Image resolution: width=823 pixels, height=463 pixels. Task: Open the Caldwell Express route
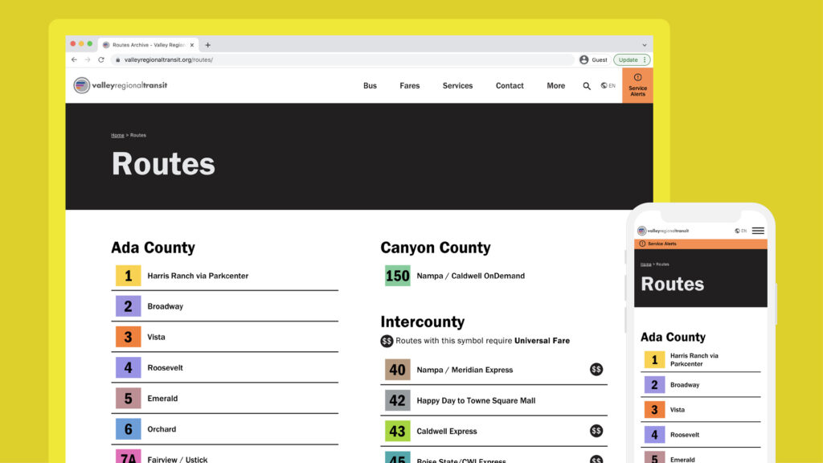click(x=447, y=431)
